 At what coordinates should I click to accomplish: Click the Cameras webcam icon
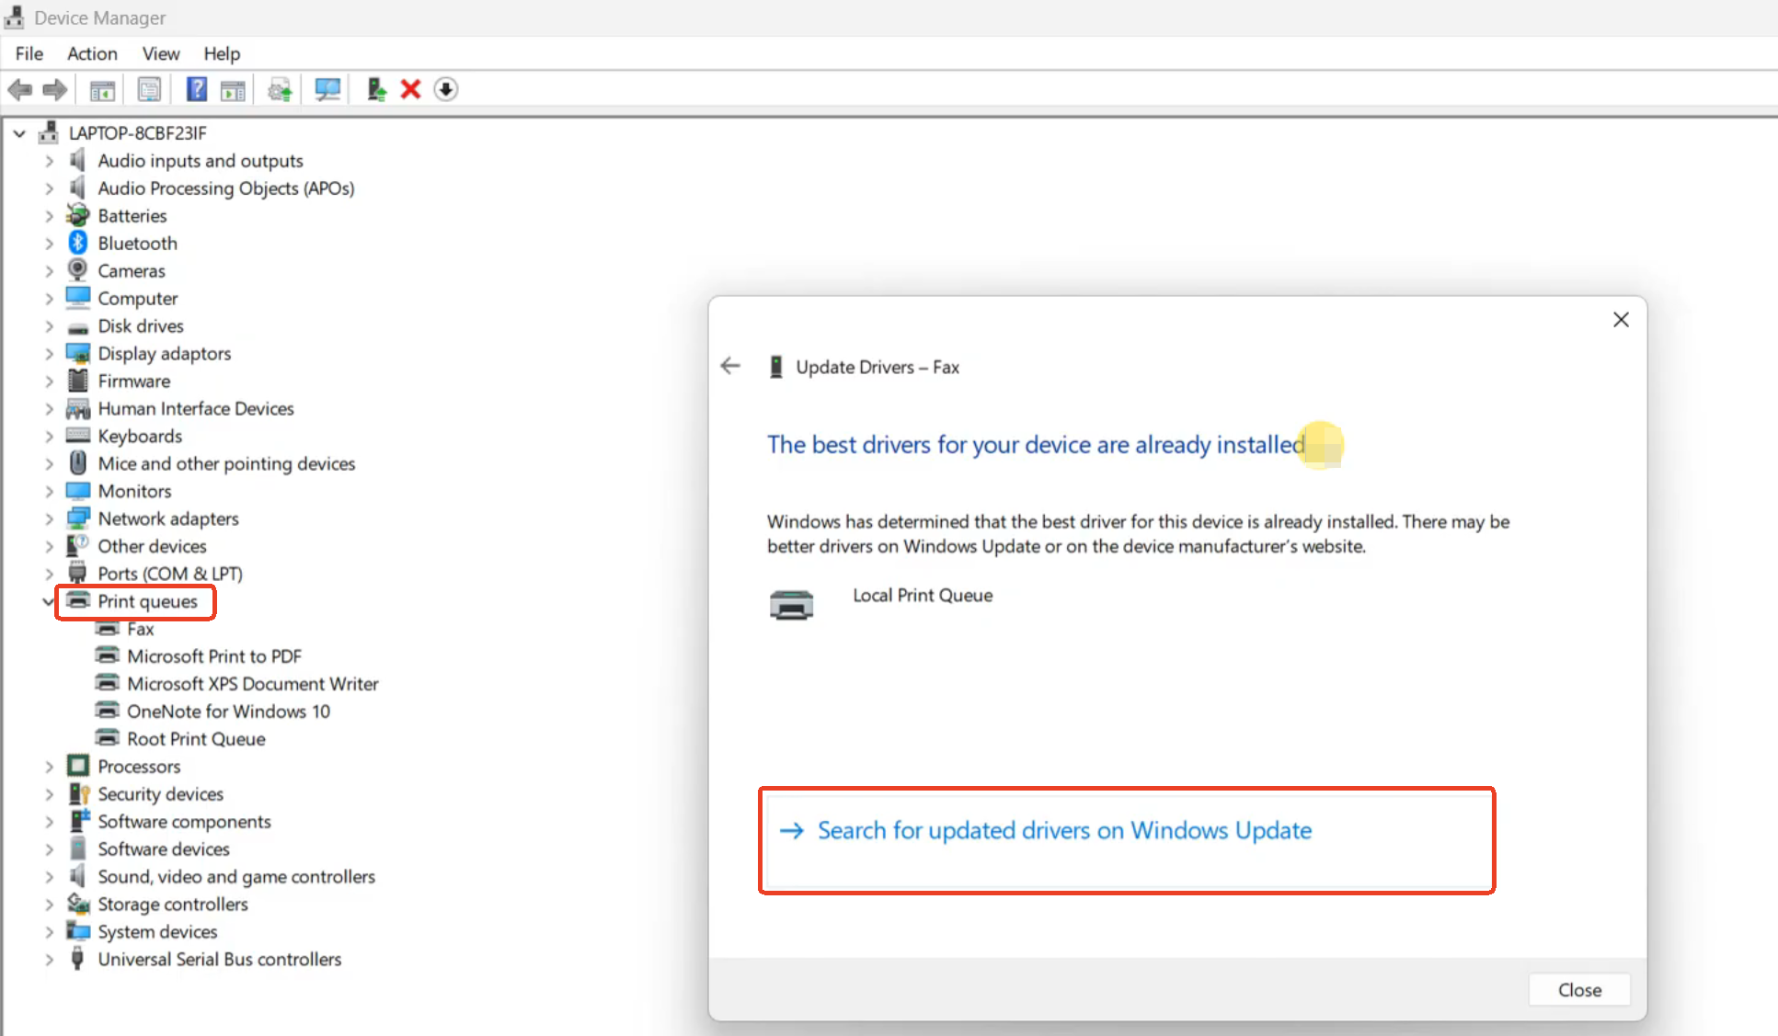click(78, 270)
